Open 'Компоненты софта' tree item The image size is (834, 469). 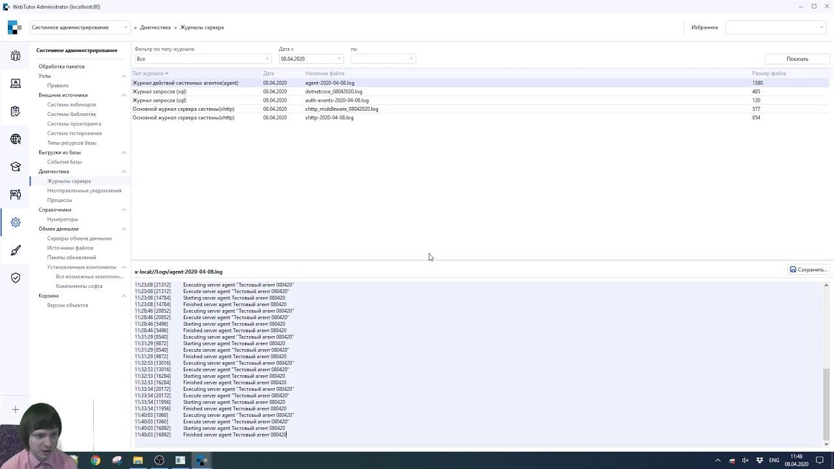[79, 286]
